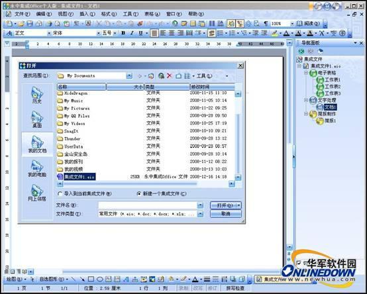This screenshot has height=294, width=367.
Task: Click the arrow style icon in drawing toolbar
Action: (x=224, y=279)
